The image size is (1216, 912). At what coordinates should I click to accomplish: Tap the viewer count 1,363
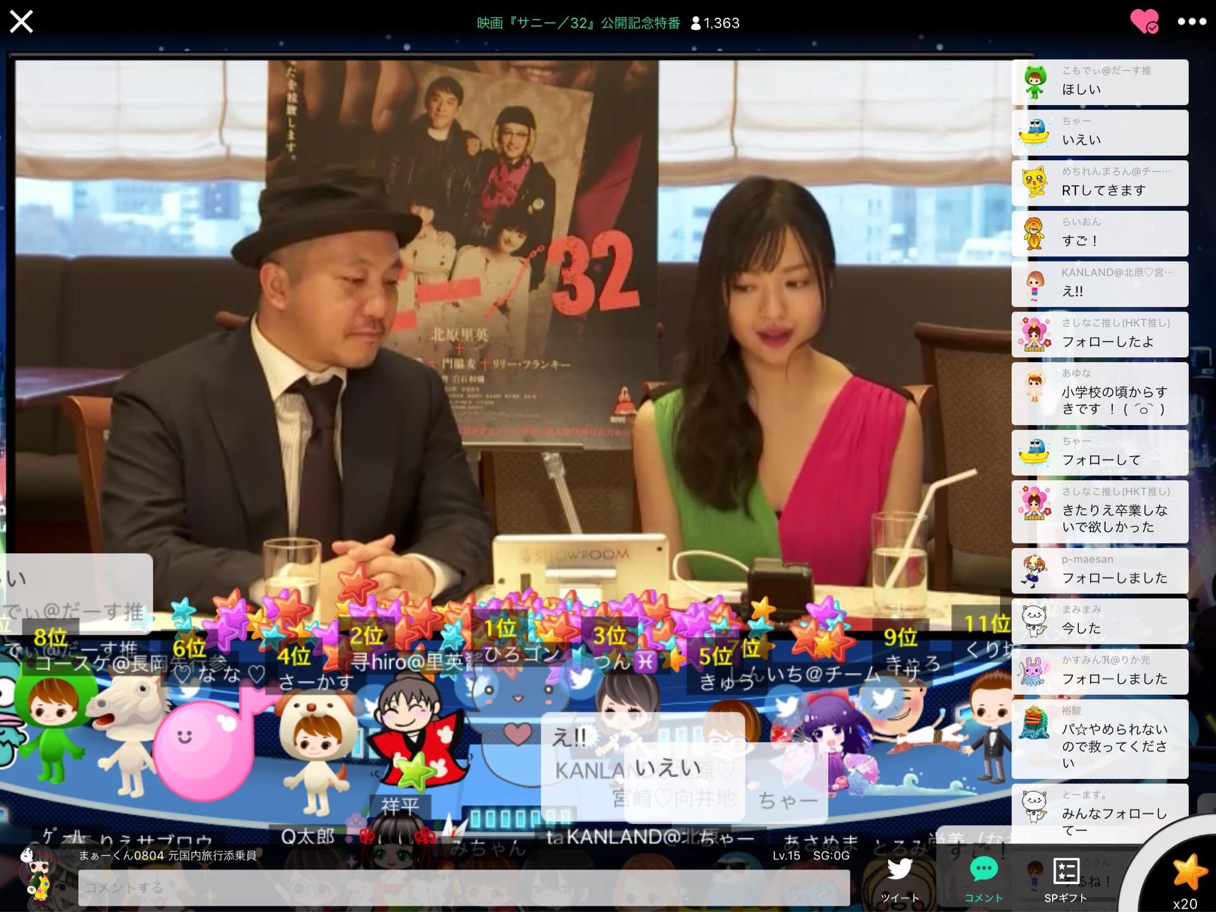pyautogui.click(x=715, y=23)
